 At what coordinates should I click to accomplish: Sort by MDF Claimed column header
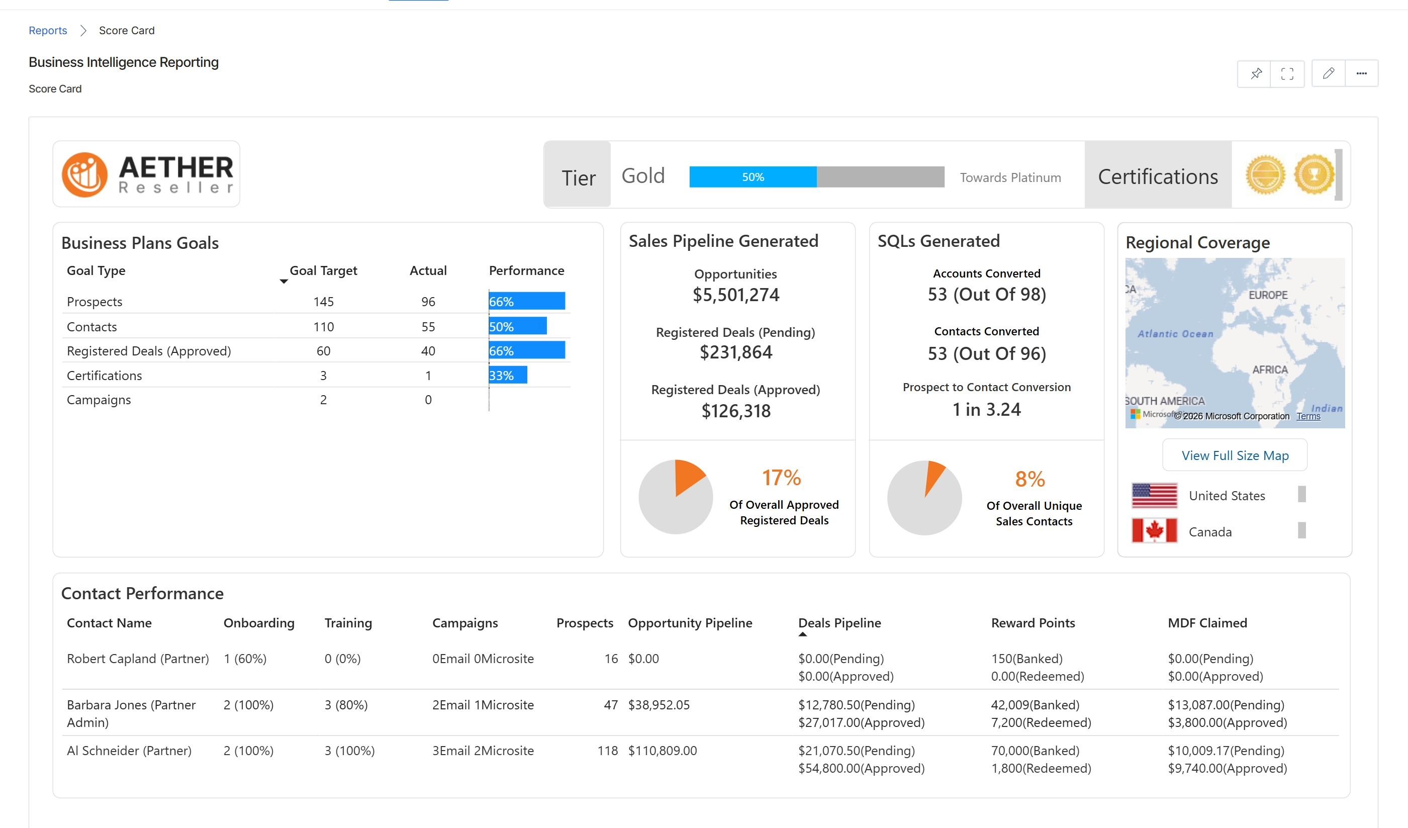click(1207, 623)
